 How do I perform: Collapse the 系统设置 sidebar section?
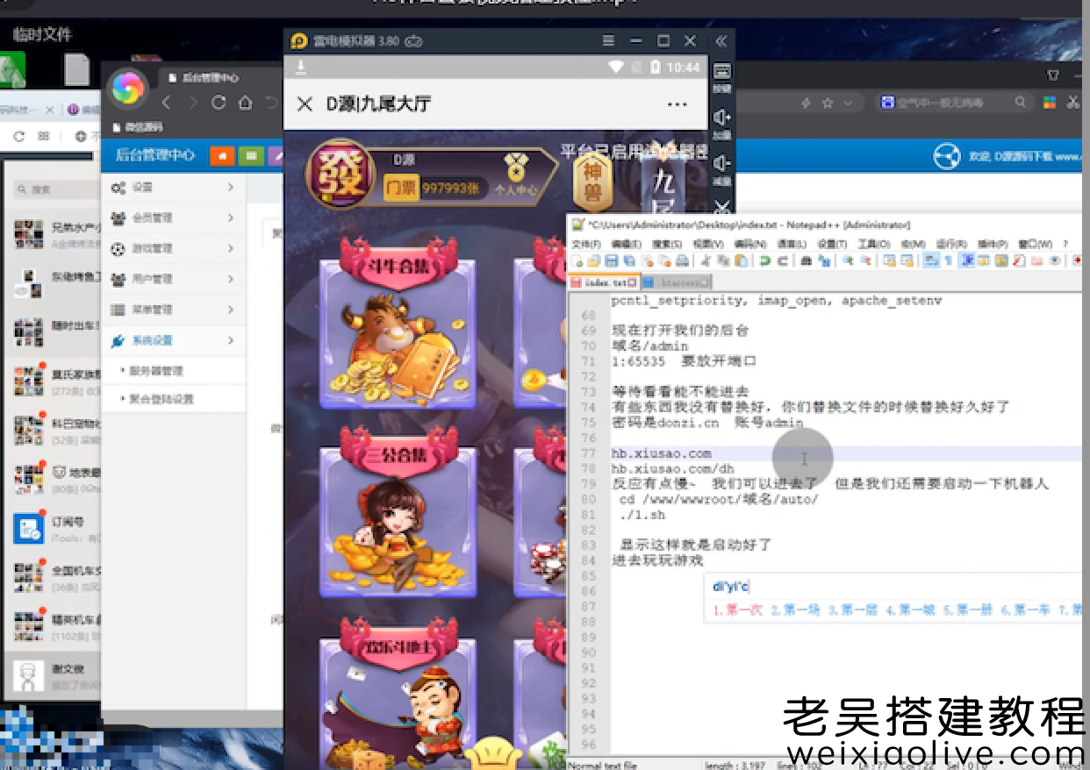pos(173,340)
